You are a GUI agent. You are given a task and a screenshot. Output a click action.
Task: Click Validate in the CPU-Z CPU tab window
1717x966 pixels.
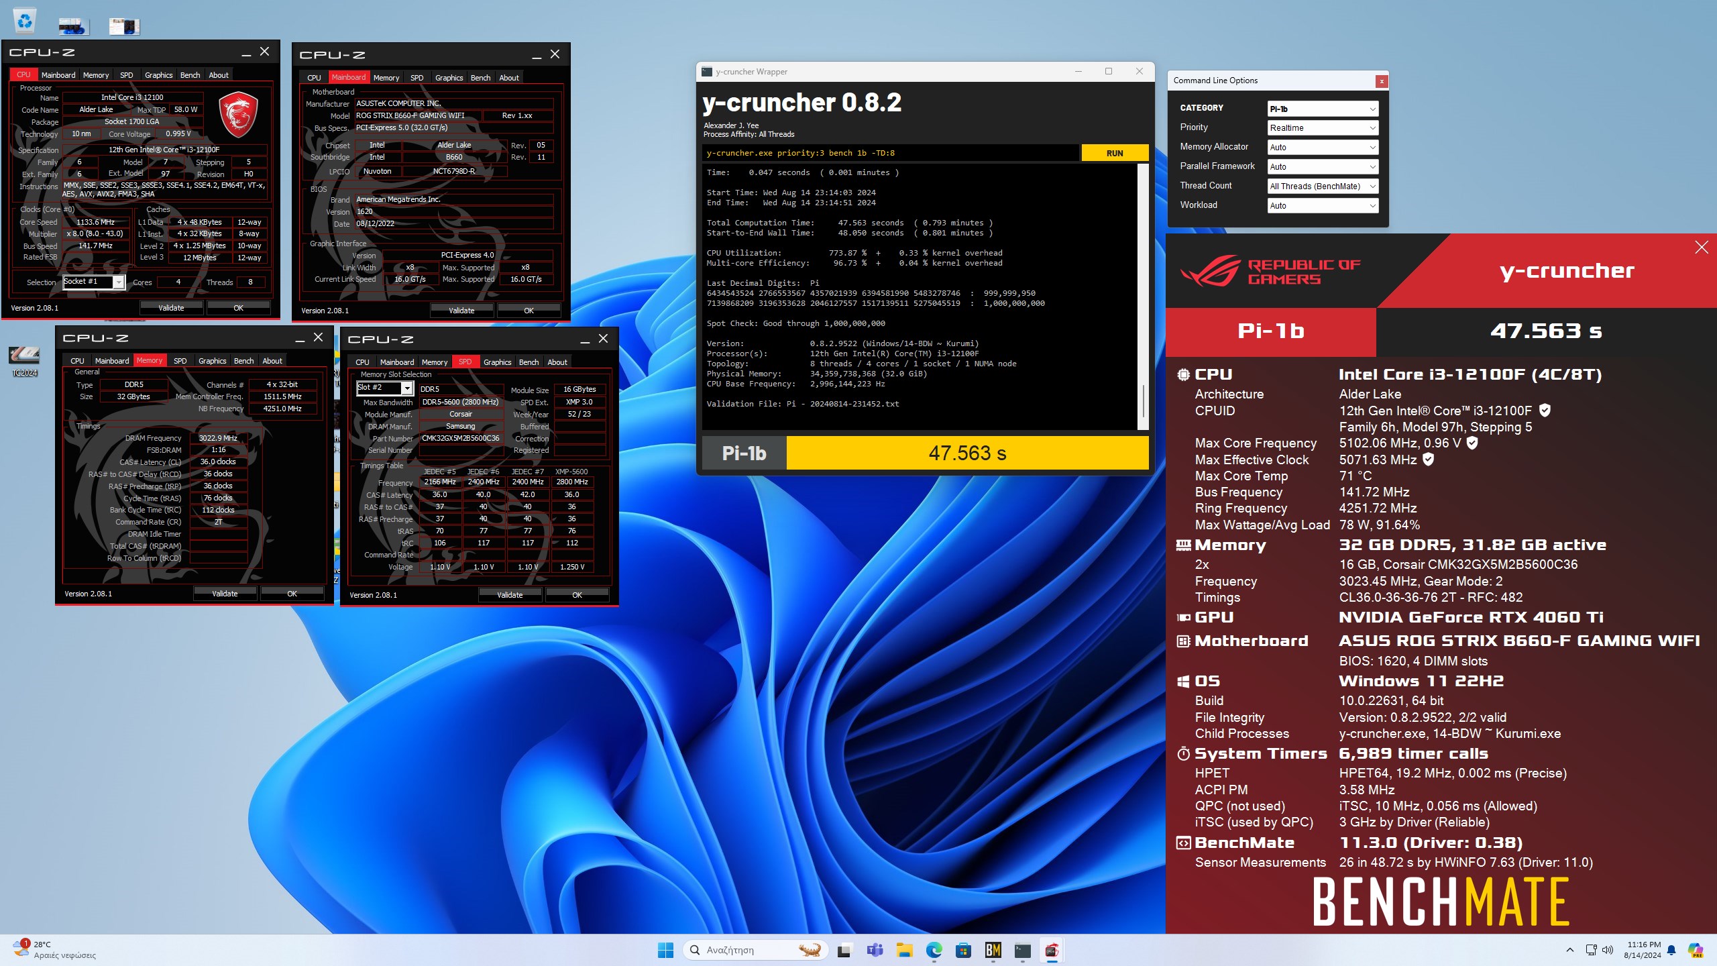171,308
